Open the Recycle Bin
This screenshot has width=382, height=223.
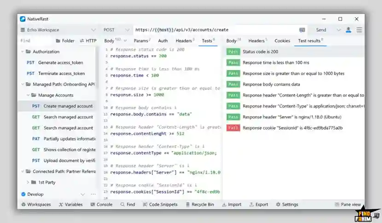click(200, 205)
